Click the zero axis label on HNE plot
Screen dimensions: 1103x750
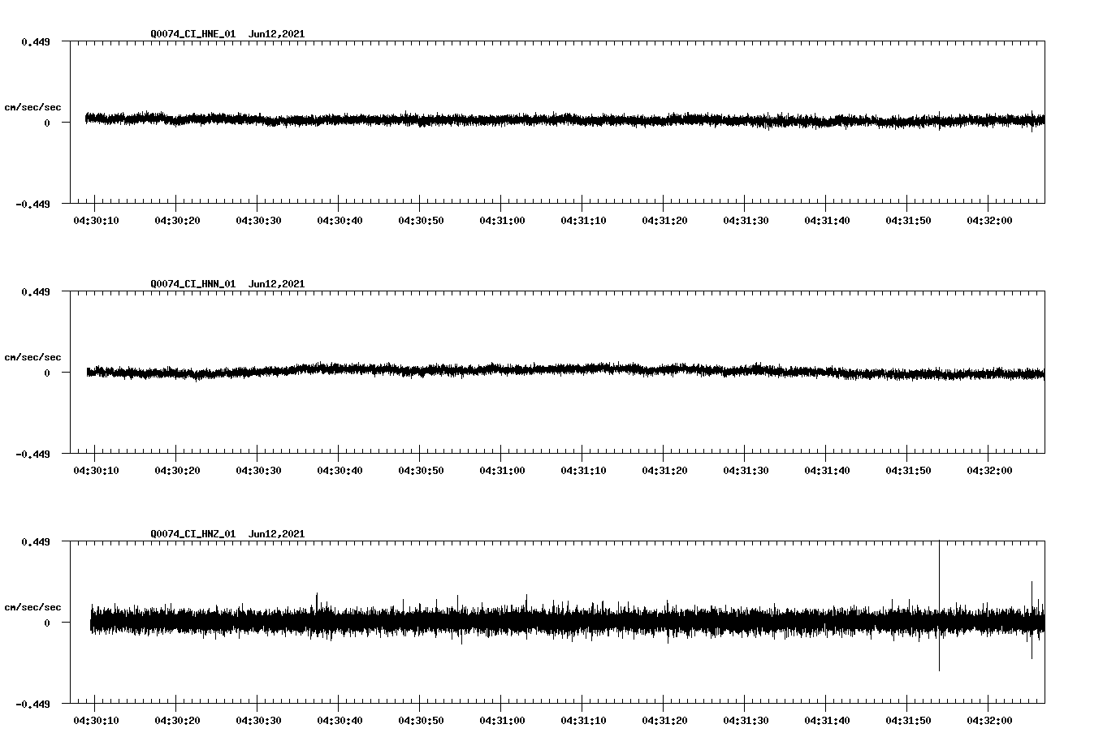point(47,123)
